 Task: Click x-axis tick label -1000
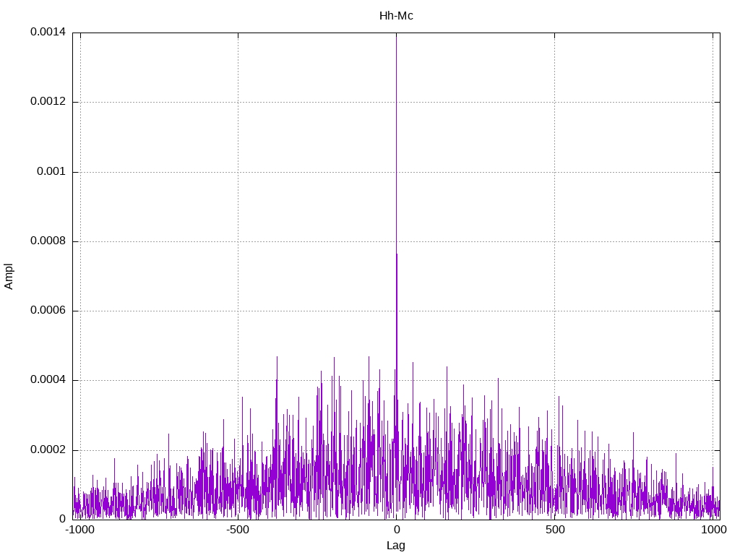(79, 530)
